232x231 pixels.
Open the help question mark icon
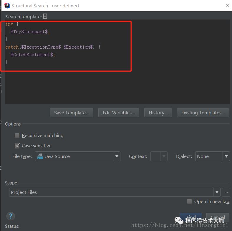coord(11,216)
